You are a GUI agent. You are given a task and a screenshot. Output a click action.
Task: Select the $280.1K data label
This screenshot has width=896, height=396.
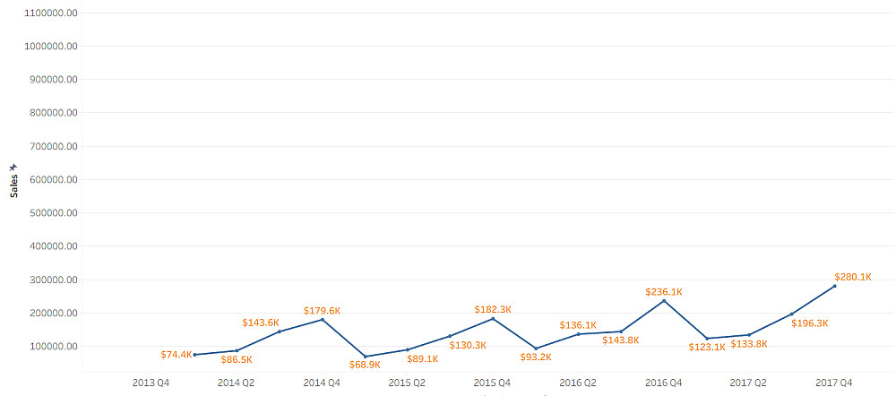852,277
